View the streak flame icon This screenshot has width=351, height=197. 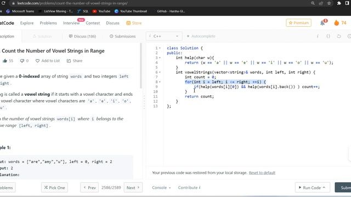(336, 23)
